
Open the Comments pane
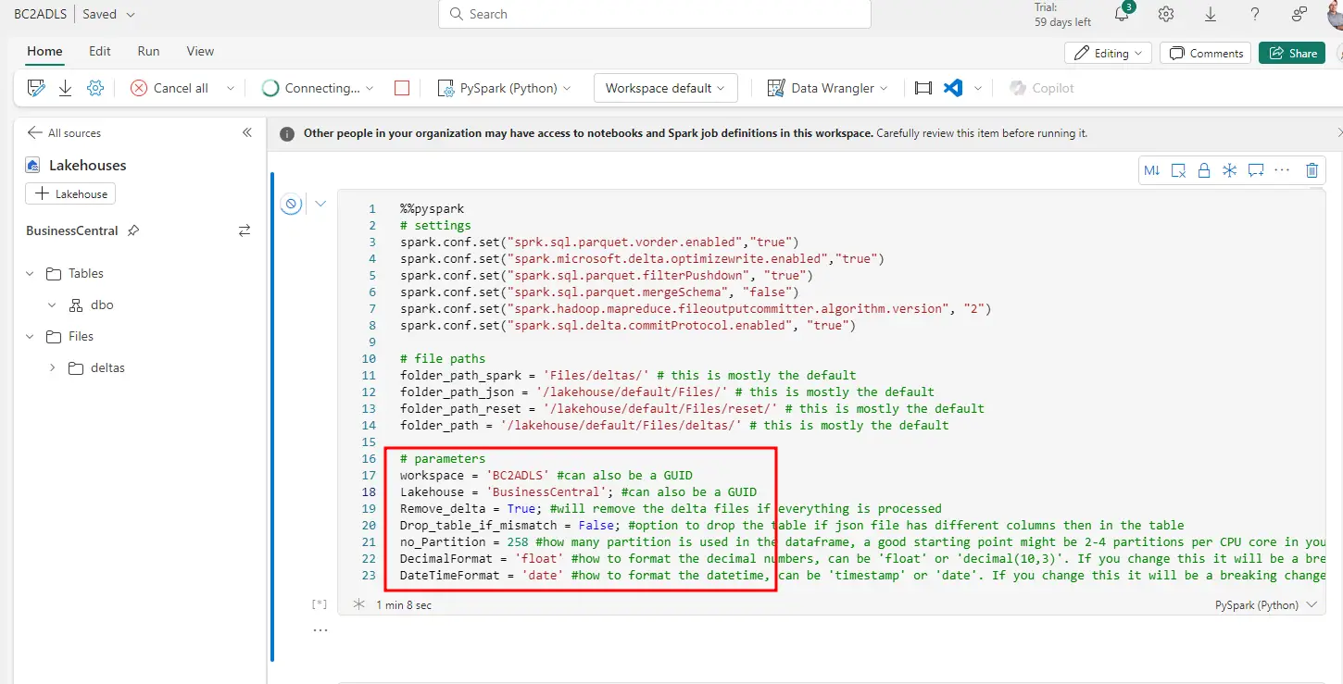[x=1206, y=53]
